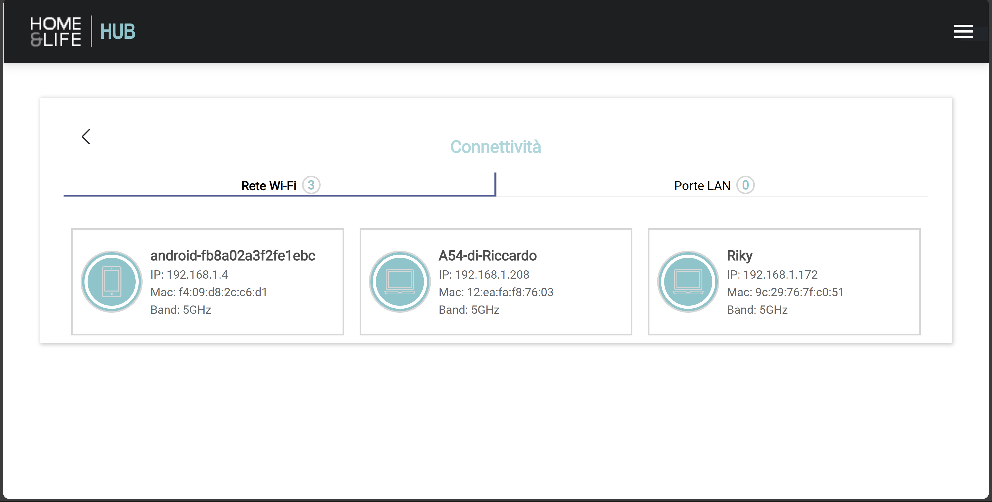Click Band: 5GHz on the A54-di-Riccardo card
992x502 pixels.
tap(469, 310)
